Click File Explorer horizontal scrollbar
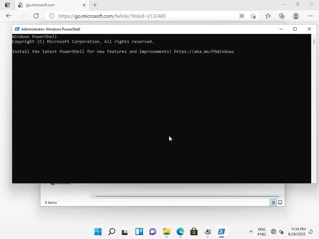Viewport: 319px width, 239px height. point(187,196)
